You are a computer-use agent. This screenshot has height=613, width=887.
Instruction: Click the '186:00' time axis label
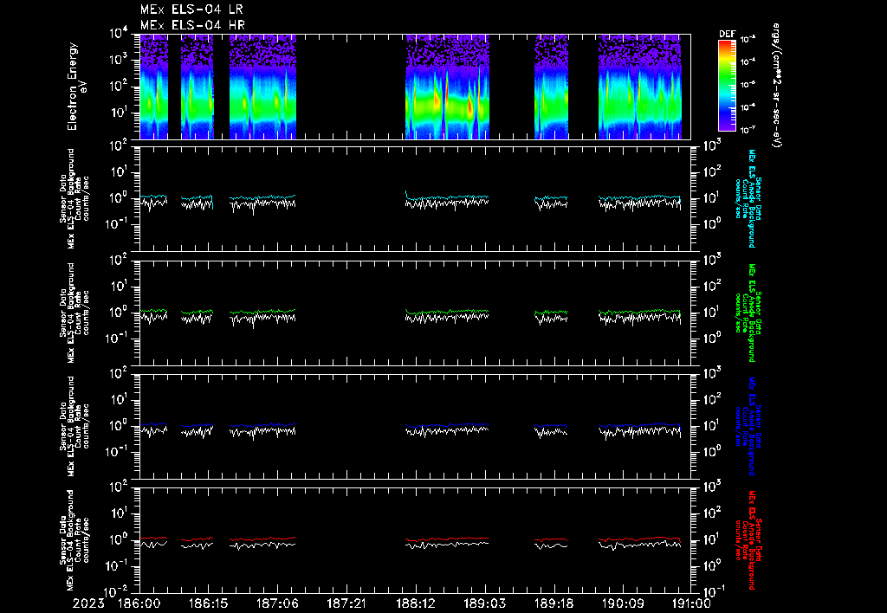[x=139, y=603]
